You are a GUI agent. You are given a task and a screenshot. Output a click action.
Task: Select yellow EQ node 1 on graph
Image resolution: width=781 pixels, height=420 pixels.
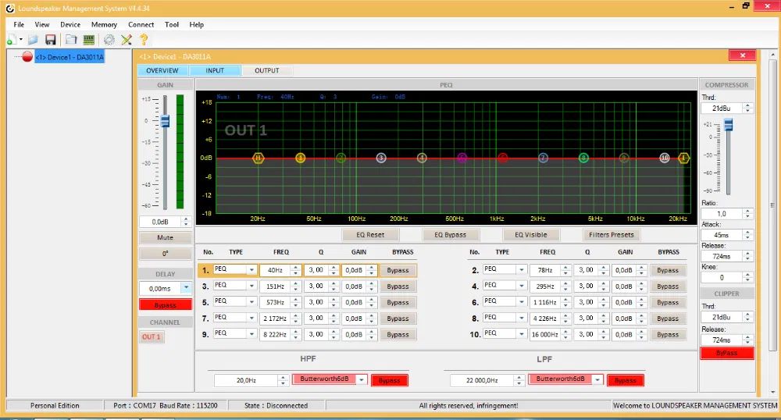click(301, 158)
